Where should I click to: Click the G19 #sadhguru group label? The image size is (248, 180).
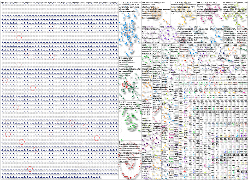(147, 72)
